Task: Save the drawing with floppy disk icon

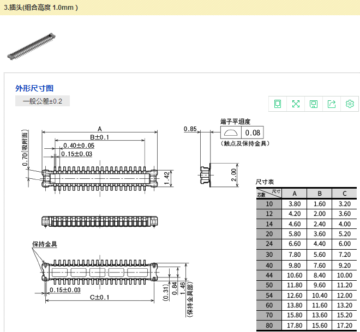Action: tap(314, 104)
